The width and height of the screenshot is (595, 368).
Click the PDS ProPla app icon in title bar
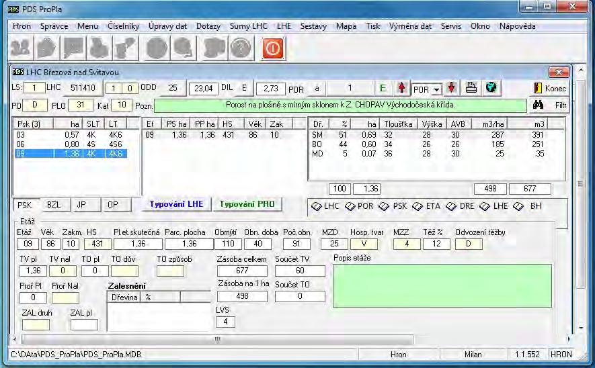point(13,9)
